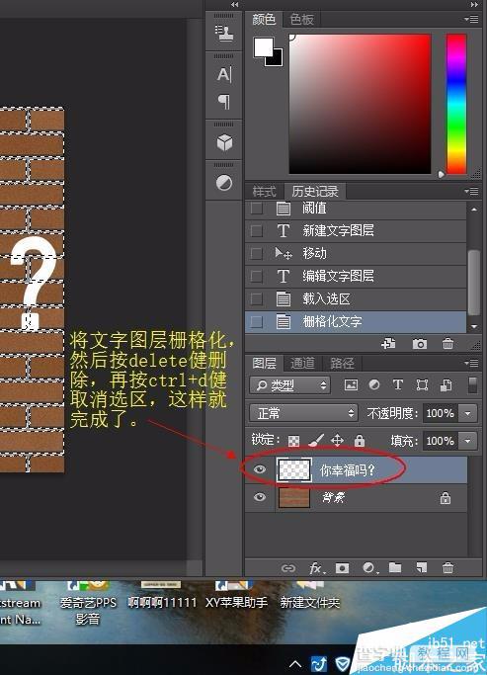Open the 正常 blend mode dropdown
The image size is (487, 675).
(303, 413)
